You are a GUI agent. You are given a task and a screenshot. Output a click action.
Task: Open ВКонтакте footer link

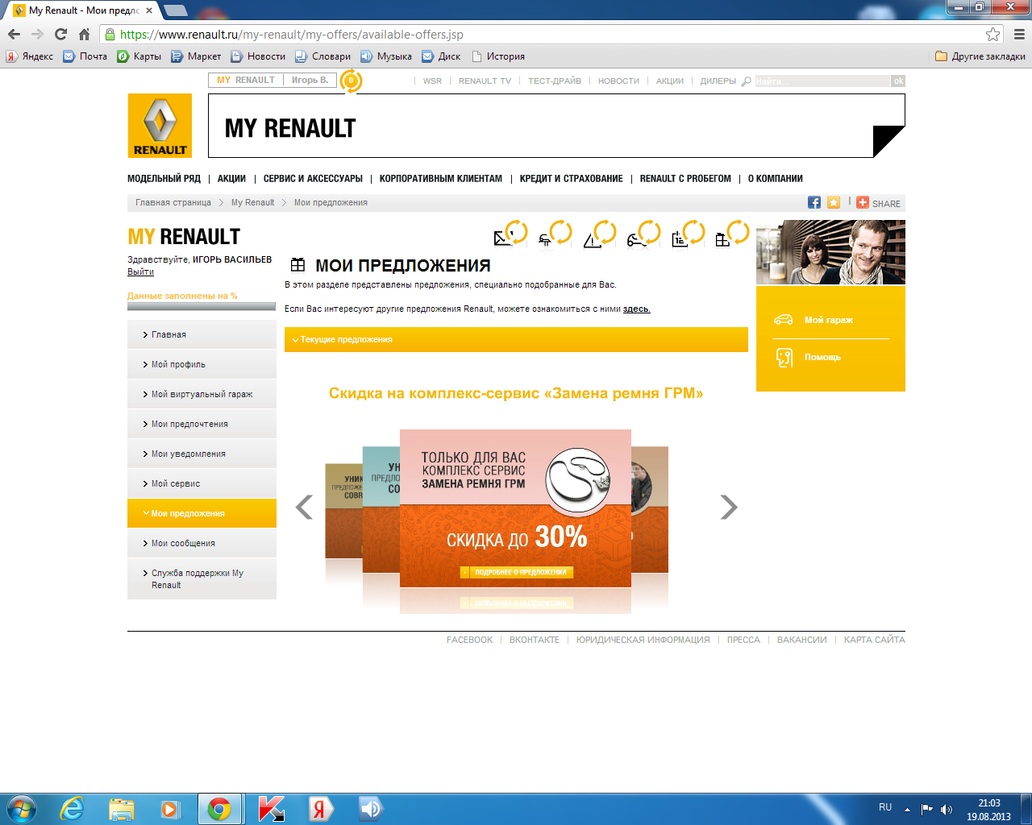[535, 640]
